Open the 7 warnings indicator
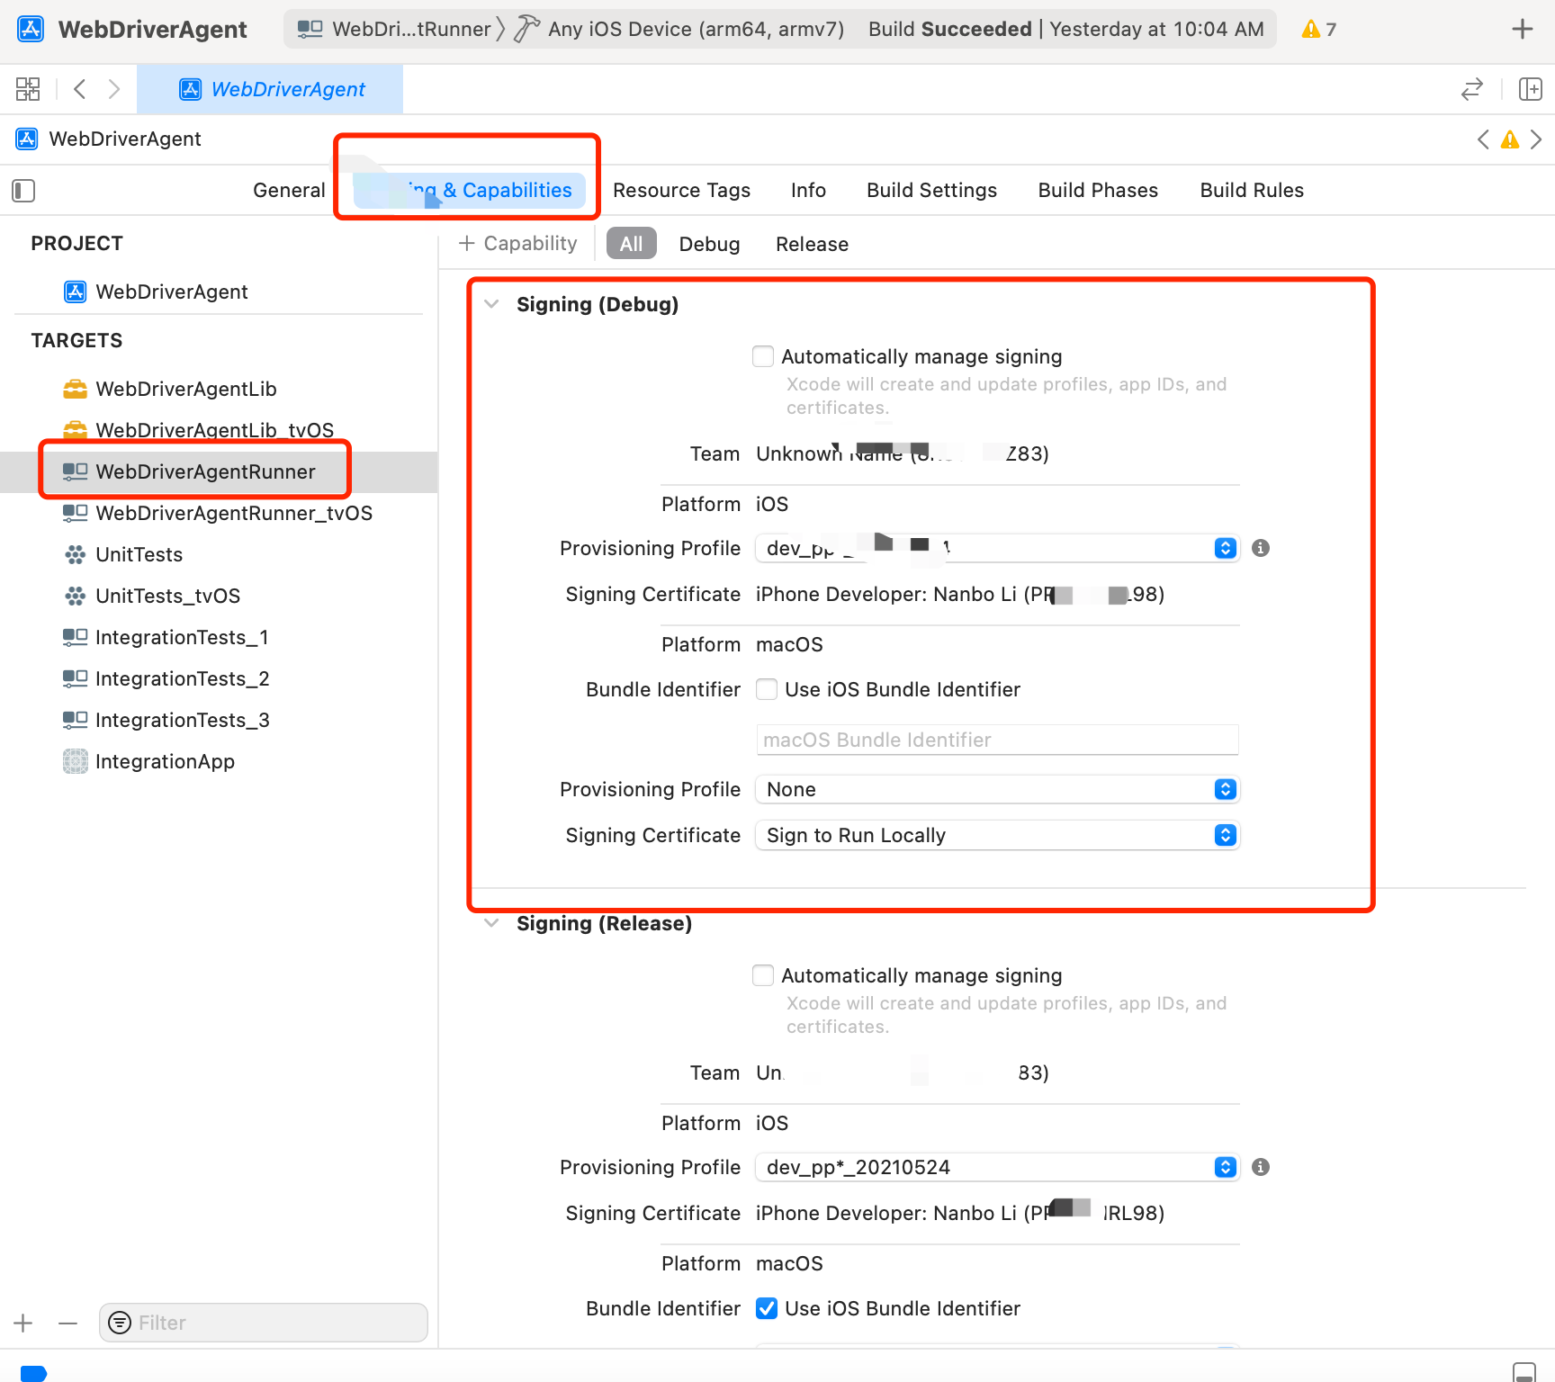 coord(1318,29)
